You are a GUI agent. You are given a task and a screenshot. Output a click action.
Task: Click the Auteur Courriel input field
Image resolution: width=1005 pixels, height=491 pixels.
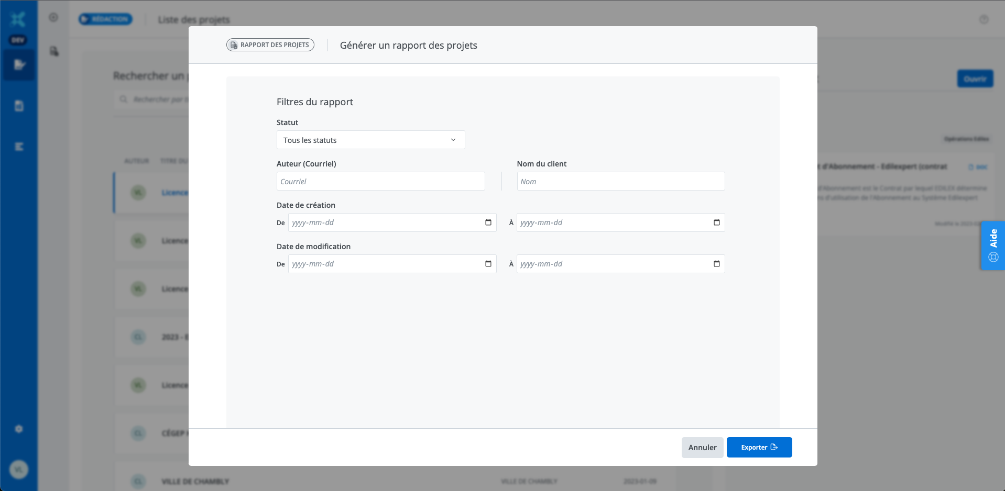(380, 181)
